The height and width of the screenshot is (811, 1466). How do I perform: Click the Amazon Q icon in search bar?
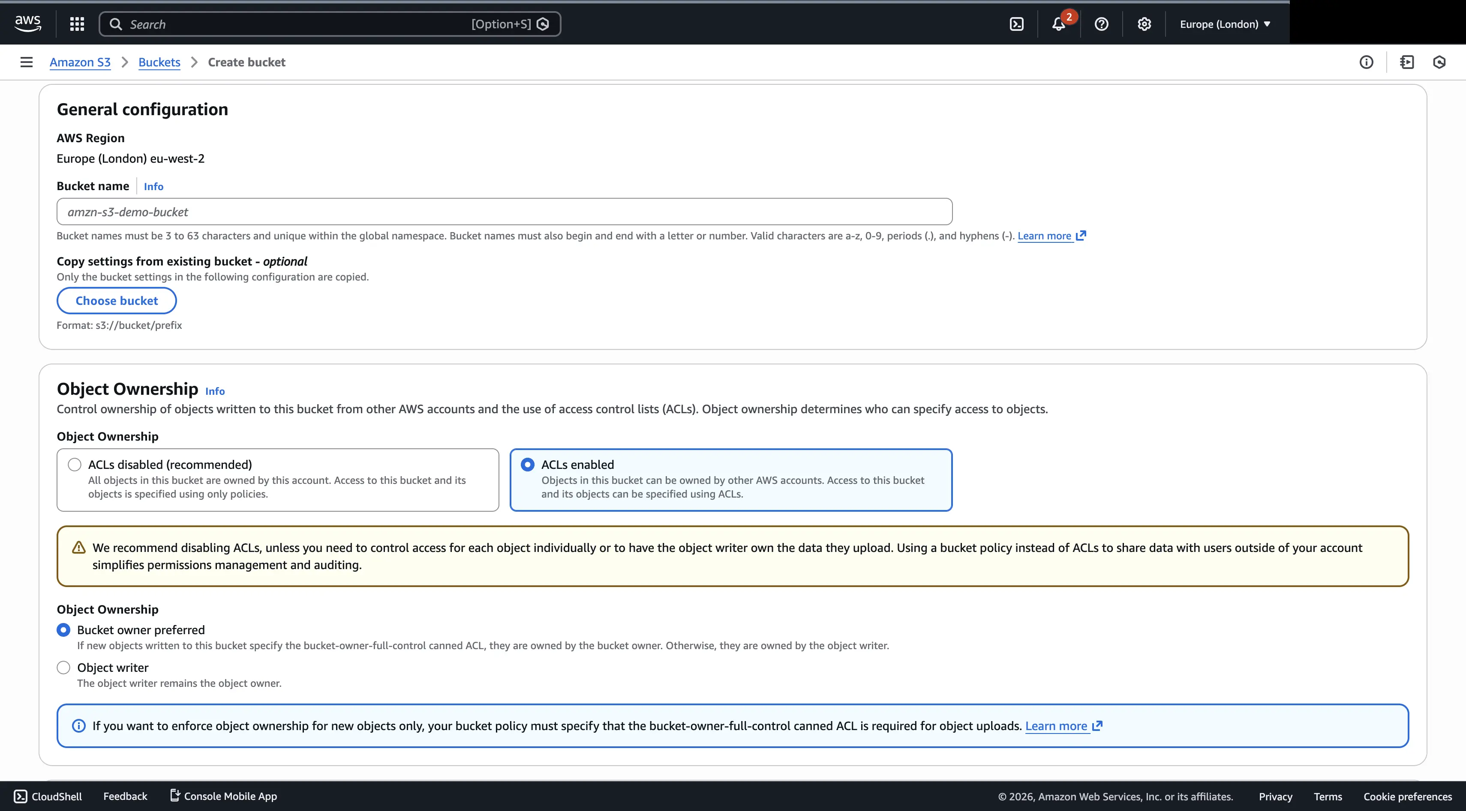(543, 24)
